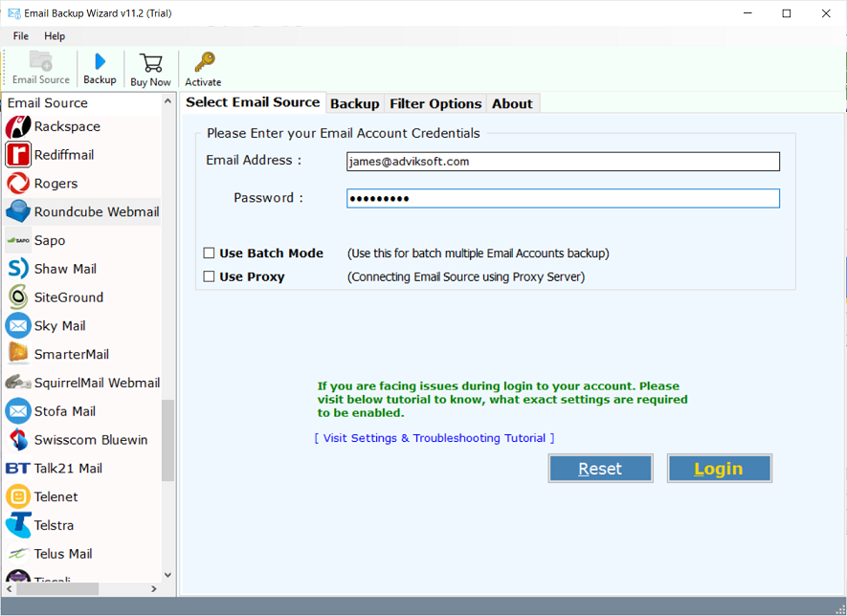Click the Email Source toolbar icon

(x=40, y=60)
